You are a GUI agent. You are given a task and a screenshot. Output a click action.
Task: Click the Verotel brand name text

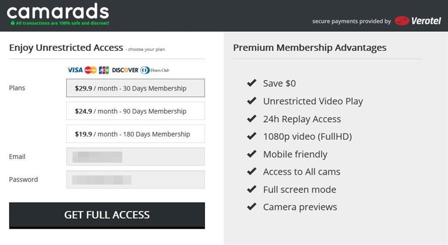tap(426, 21)
